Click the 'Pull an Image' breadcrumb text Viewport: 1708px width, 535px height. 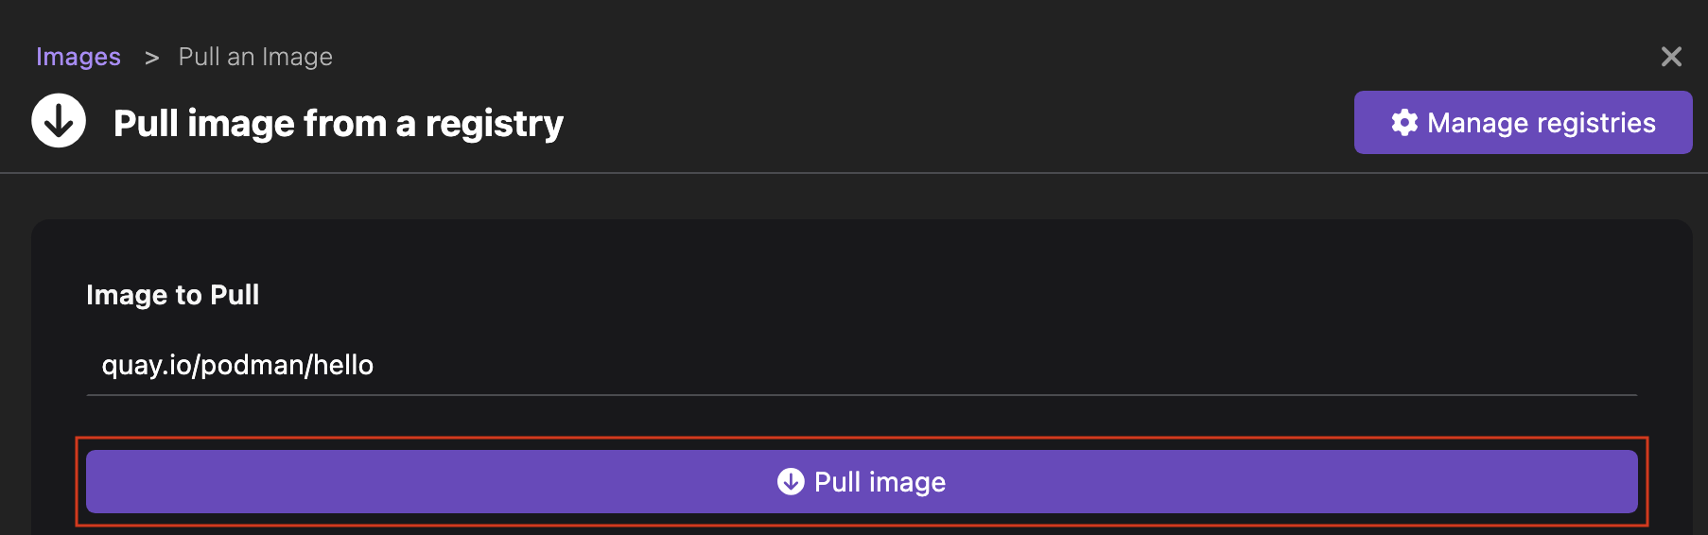click(255, 57)
